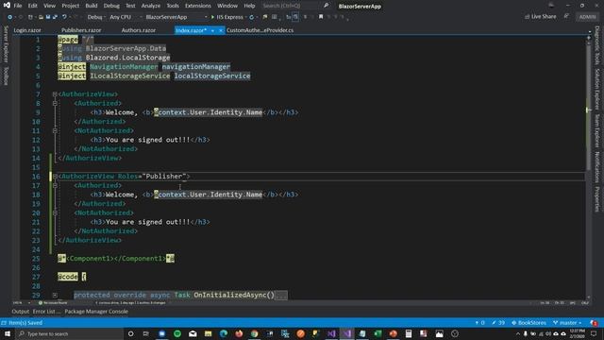Switch to the Authors.razor tab
Viewport: 604px width, 340px height.
[139, 30]
